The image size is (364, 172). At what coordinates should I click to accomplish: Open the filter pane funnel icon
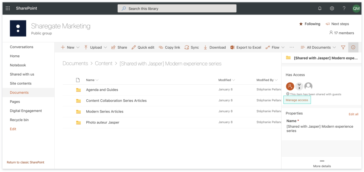tap(343, 47)
